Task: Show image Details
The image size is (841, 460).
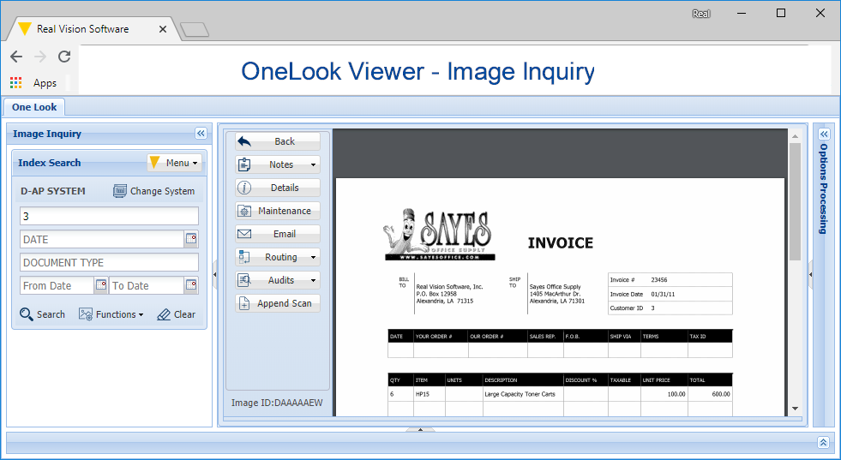Action: pyautogui.click(x=277, y=188)
